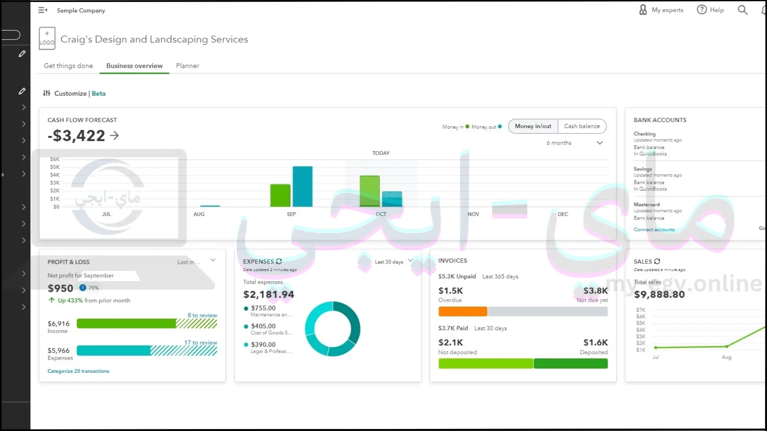
Task: Click the $755.00 Maintenance expense item
Action: tap(268, 311)
